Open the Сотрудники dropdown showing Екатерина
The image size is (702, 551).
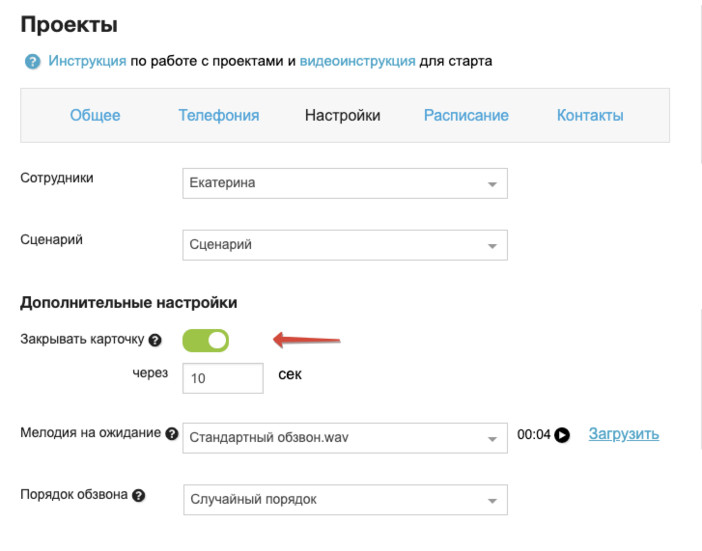(345, 183)
